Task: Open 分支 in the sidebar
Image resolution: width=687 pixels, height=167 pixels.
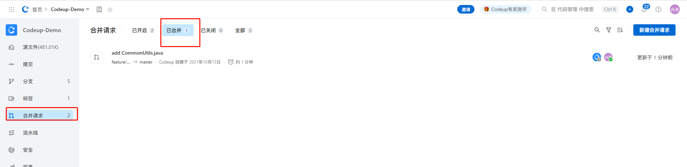Action: [x=28, y=81]
